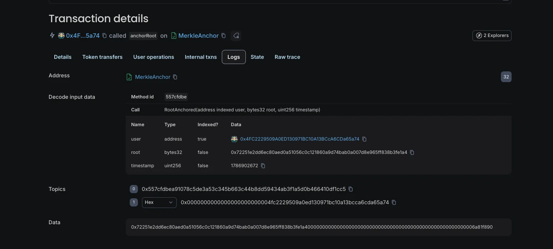Copy timestamp value 1786902672
Viewport: 553px width, 249px height.
point(263,166)
